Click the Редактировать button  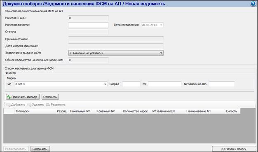point(16,149)
